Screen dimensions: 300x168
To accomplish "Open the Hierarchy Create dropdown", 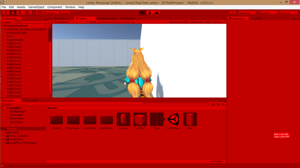I will [7, 22].
